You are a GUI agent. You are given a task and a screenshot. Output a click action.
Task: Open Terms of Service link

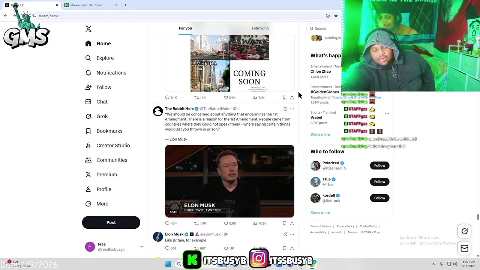point(321,226)
